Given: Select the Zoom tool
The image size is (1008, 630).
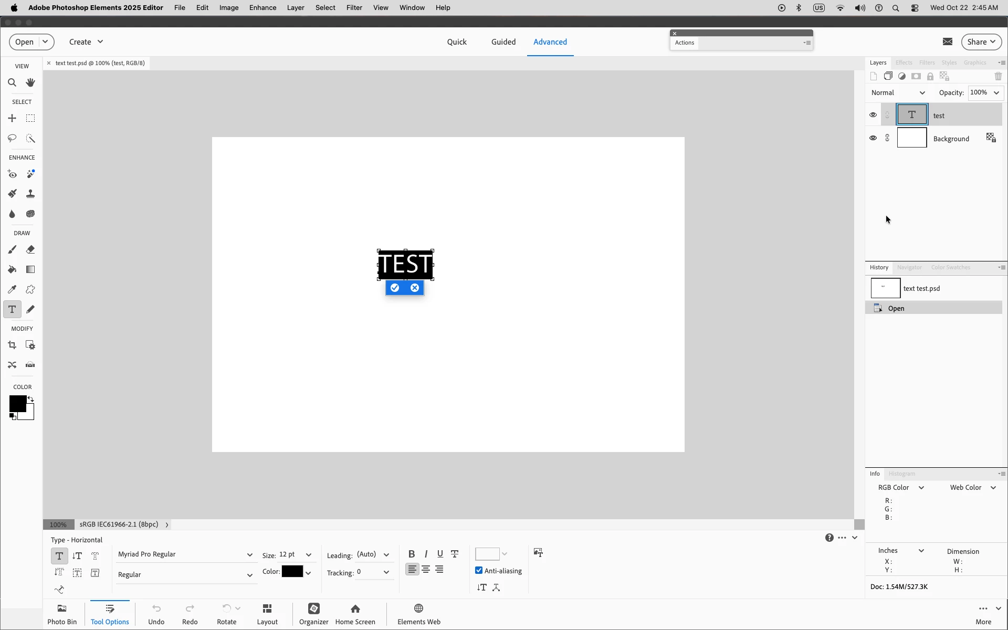Looking at the screenshot, I should (x=12, y=82).
